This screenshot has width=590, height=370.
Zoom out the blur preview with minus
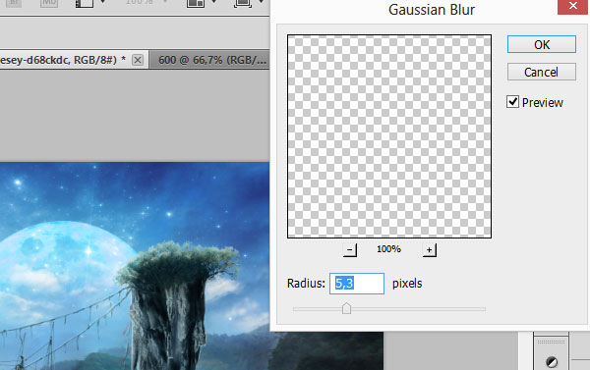[350, 249]
